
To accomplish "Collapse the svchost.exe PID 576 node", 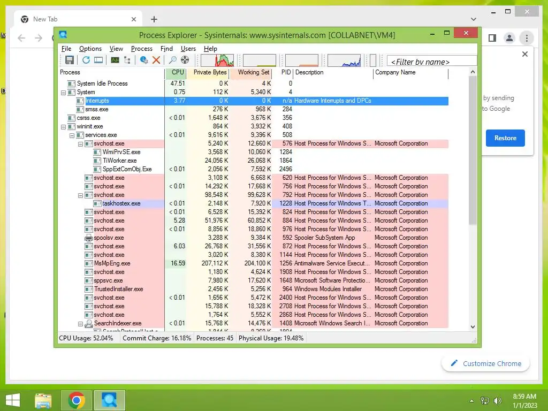I will pos(80,144).
